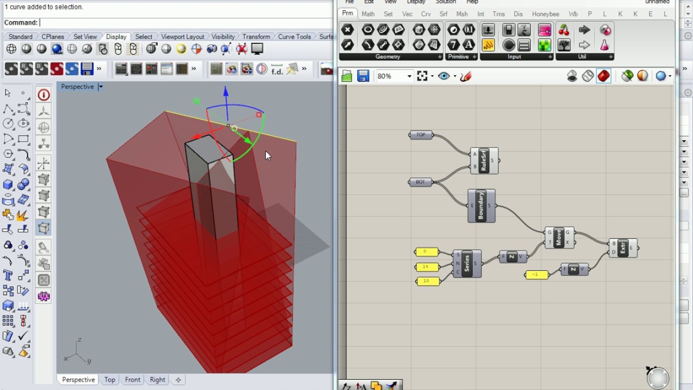Select the Box solid tool
Viewport: 693px width, 390px height.
8,185
